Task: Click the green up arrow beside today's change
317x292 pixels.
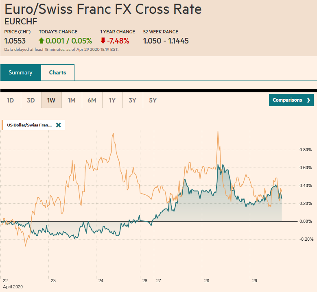Action: tap(41, 41)
